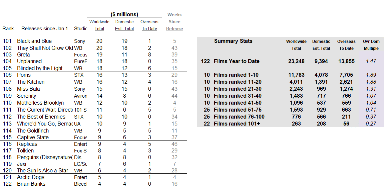Viewport: 384px width, 187px height.
Task: Click the Weeks Since Release header
Action: (174, 22)
